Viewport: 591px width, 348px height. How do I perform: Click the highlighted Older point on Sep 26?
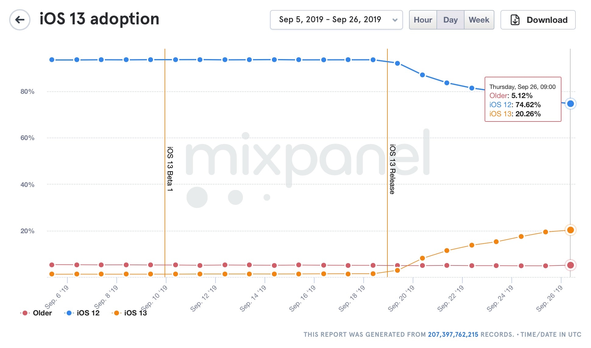point(570,265)
